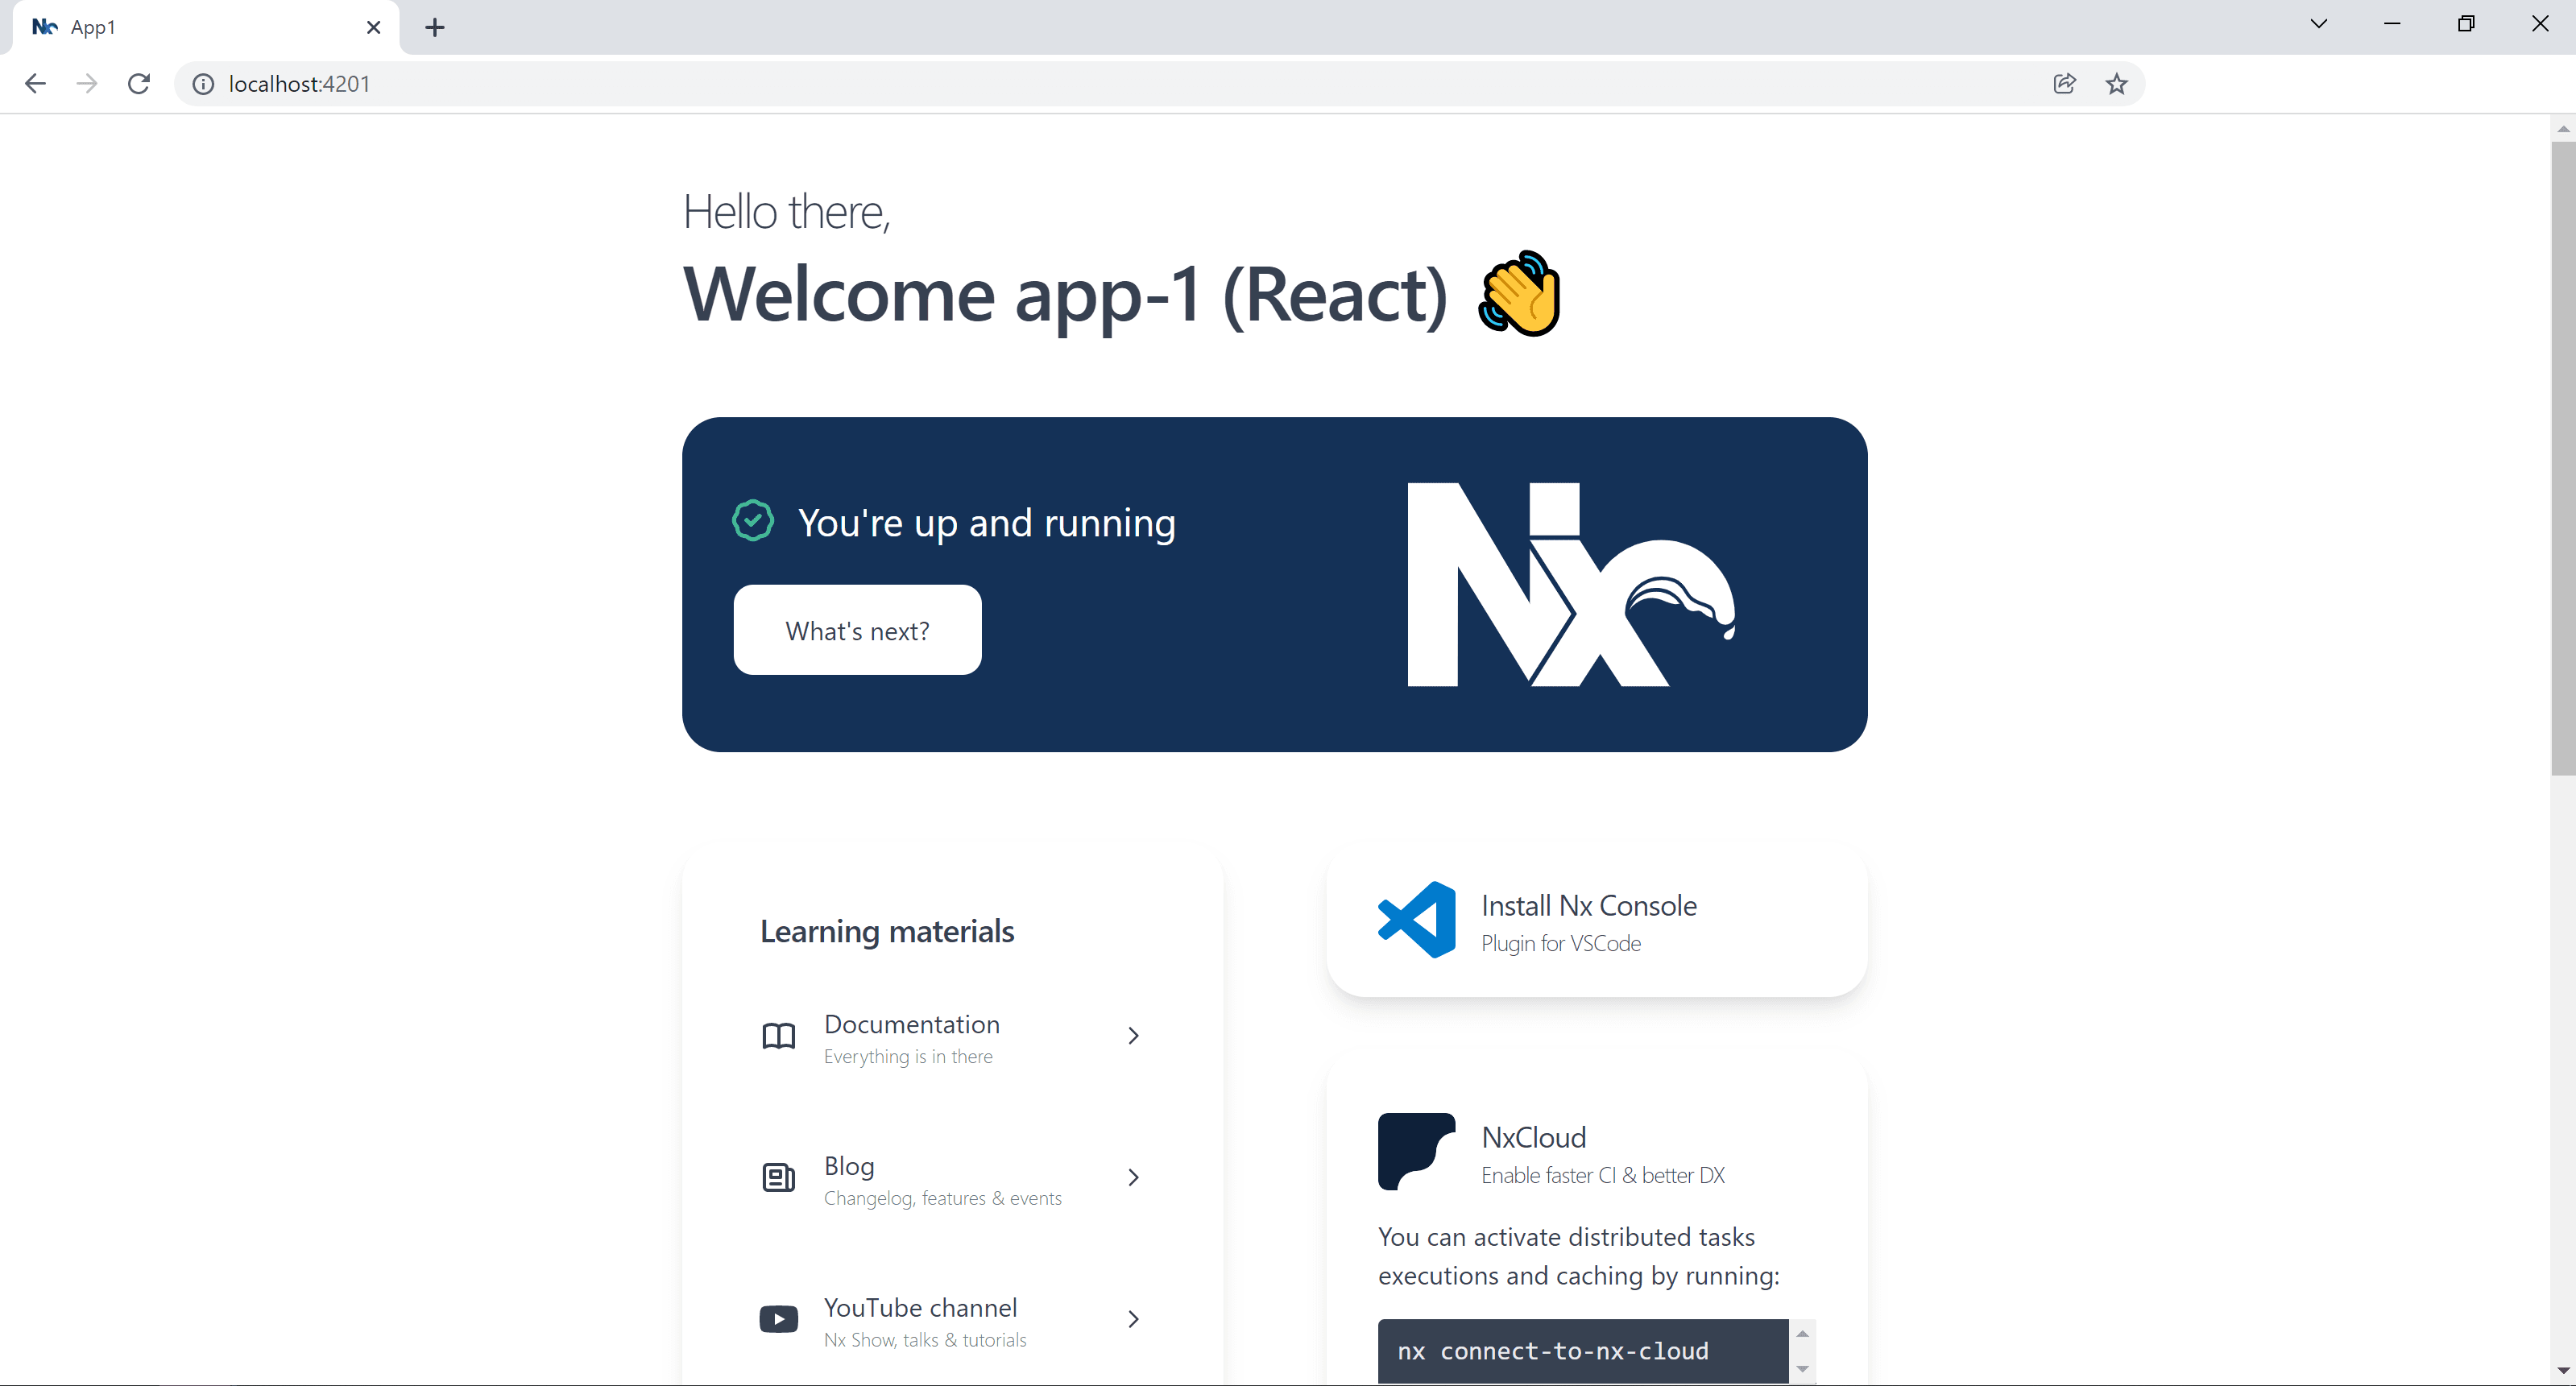Click 'Everything is in there' subtitle
Screen dimensions: 2576x1386
(908, 1057)
